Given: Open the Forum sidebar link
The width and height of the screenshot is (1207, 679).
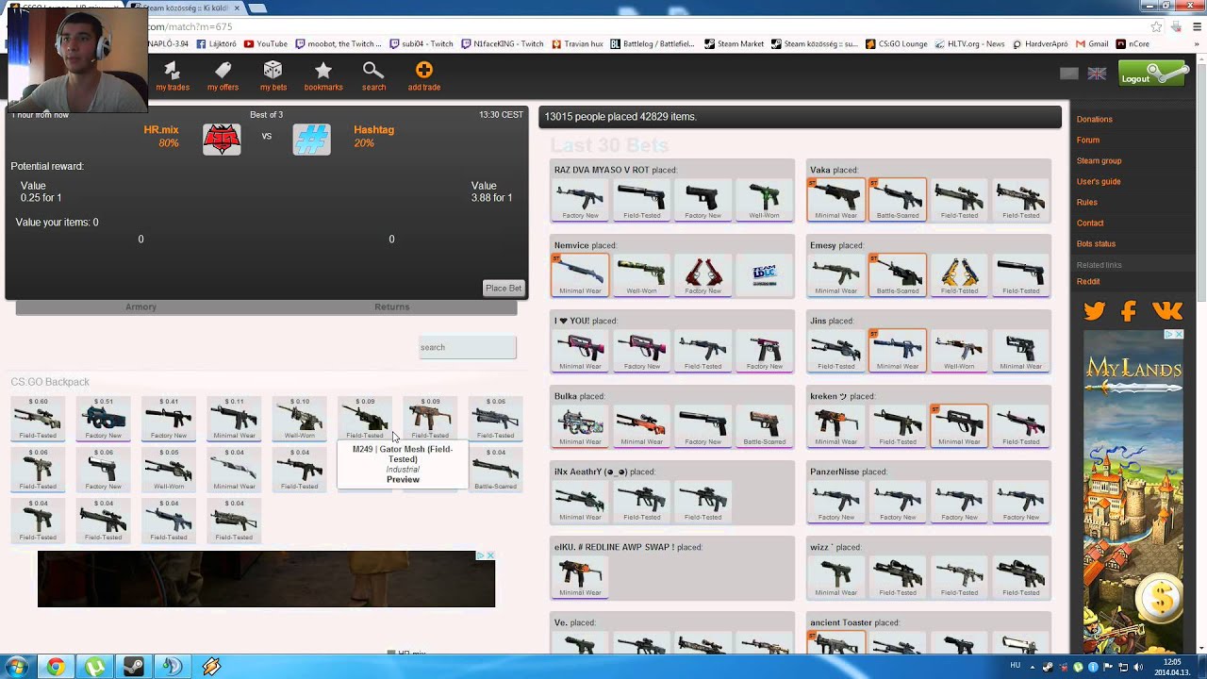Looking at the screenshot, I should (x=1088, y=141).
